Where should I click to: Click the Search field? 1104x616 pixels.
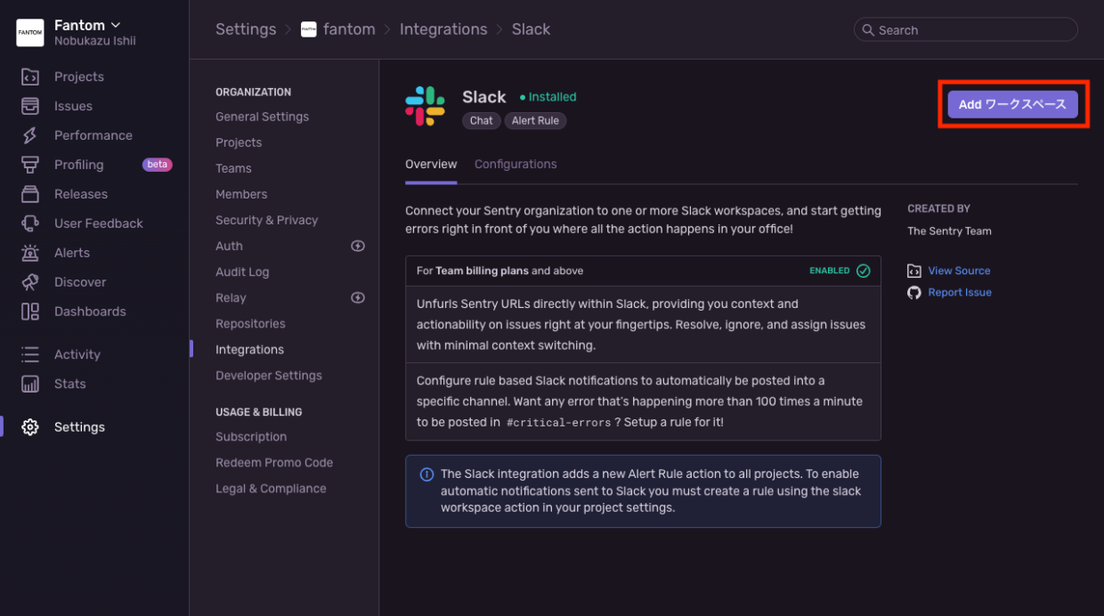(965, 29)
